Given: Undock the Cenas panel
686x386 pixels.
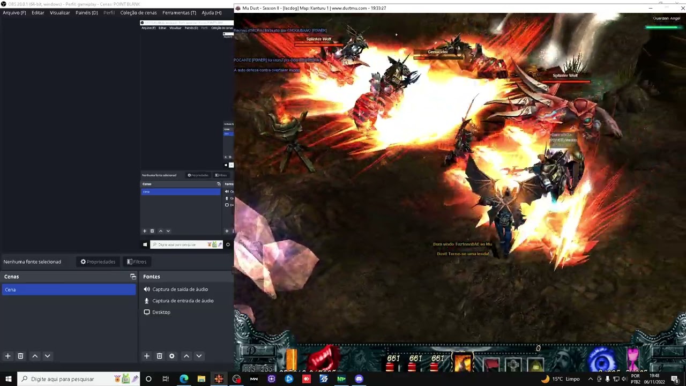Looking at the screenshot, I should [133, 277].
